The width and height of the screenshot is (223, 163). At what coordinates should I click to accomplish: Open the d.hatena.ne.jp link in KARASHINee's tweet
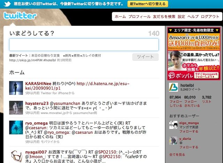point(77,86)
